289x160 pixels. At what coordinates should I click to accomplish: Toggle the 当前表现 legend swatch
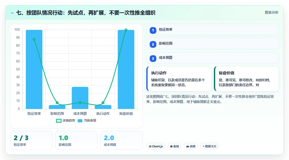(80, 121)
